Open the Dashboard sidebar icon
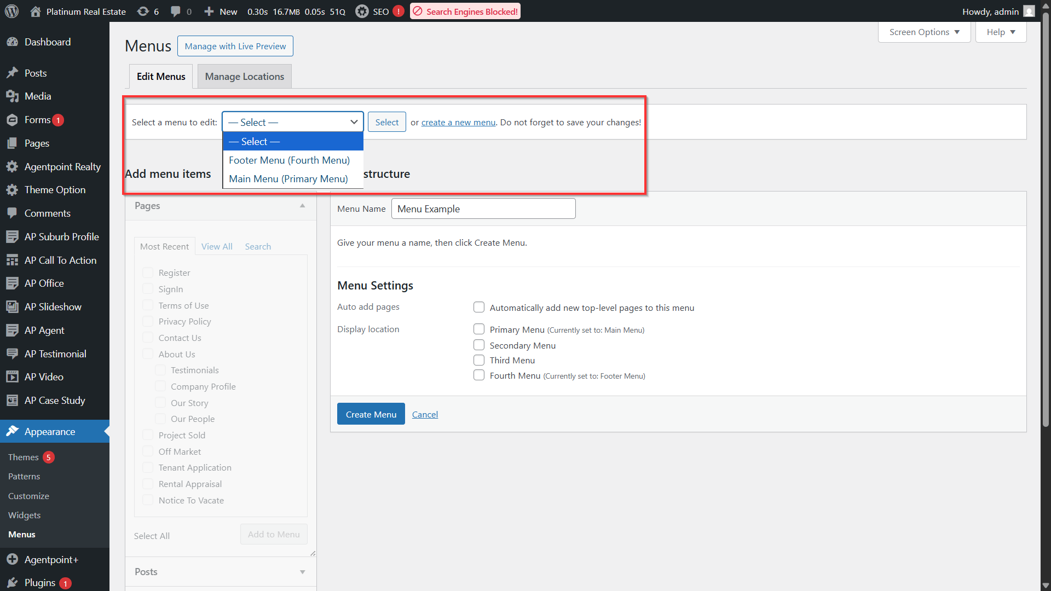 [12, 42]
